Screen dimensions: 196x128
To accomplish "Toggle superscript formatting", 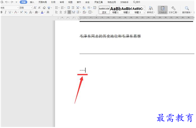I will coord(21,12).
